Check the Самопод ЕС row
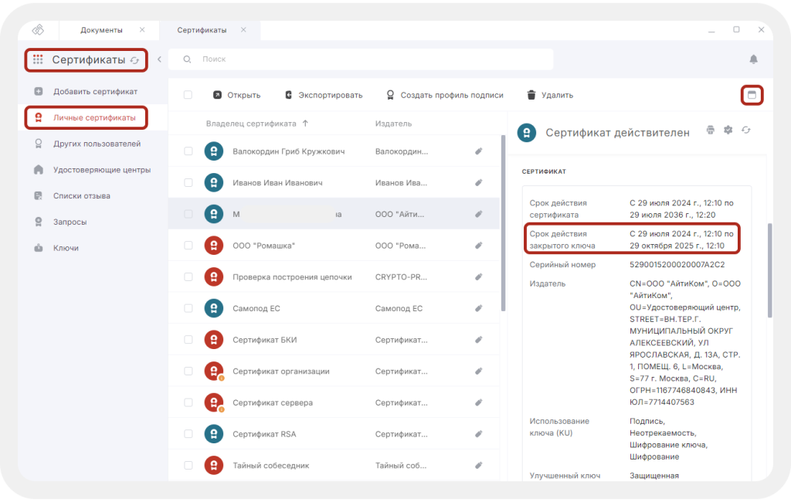Screen dimensions: 791x502 tap(188, 308)
